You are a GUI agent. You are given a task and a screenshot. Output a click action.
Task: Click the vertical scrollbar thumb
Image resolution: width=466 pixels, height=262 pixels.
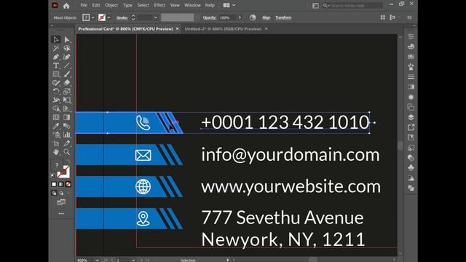[400, 146]
